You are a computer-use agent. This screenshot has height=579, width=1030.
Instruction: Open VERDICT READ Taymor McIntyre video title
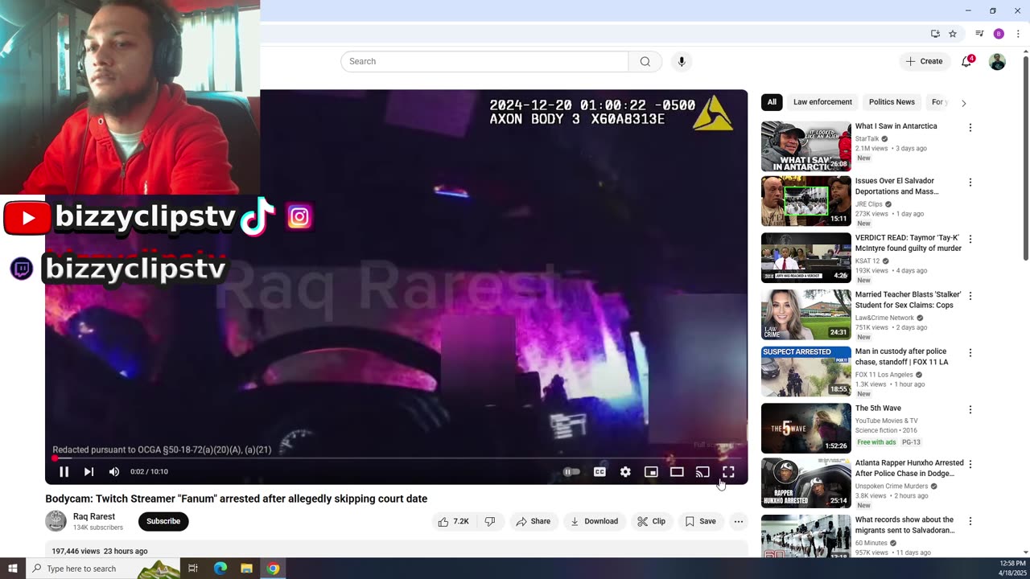(x=908, y=243)
